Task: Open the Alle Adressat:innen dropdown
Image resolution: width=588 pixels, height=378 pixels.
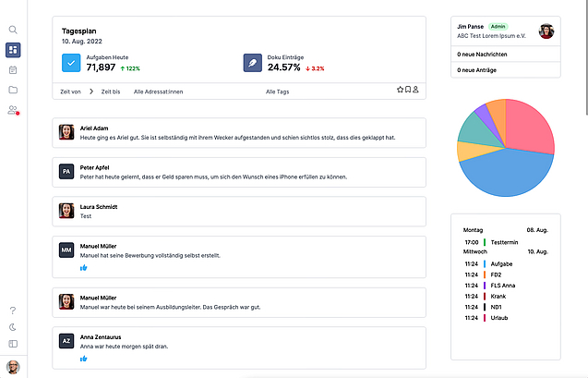Action: click(158, 91)
